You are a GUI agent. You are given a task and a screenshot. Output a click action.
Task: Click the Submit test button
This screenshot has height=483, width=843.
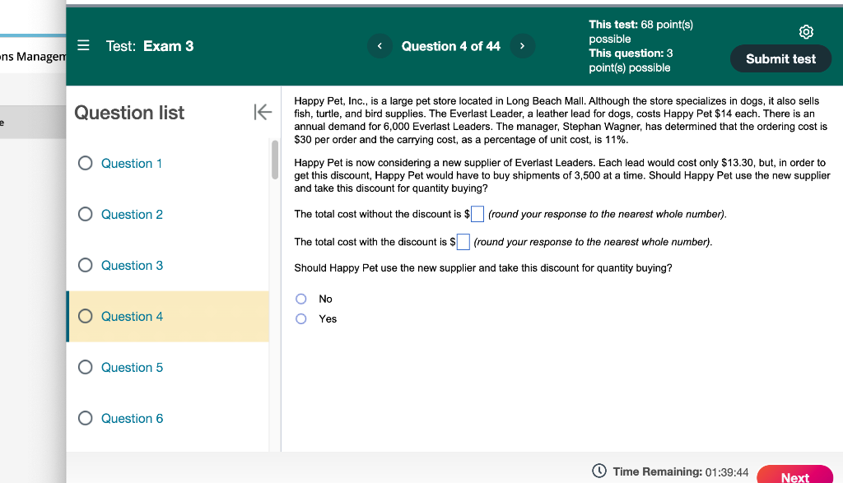coord(780,58)
